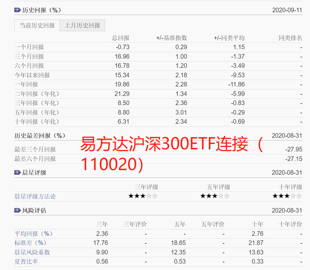Open the 晨星风险系数 link

tap(32, 252)
